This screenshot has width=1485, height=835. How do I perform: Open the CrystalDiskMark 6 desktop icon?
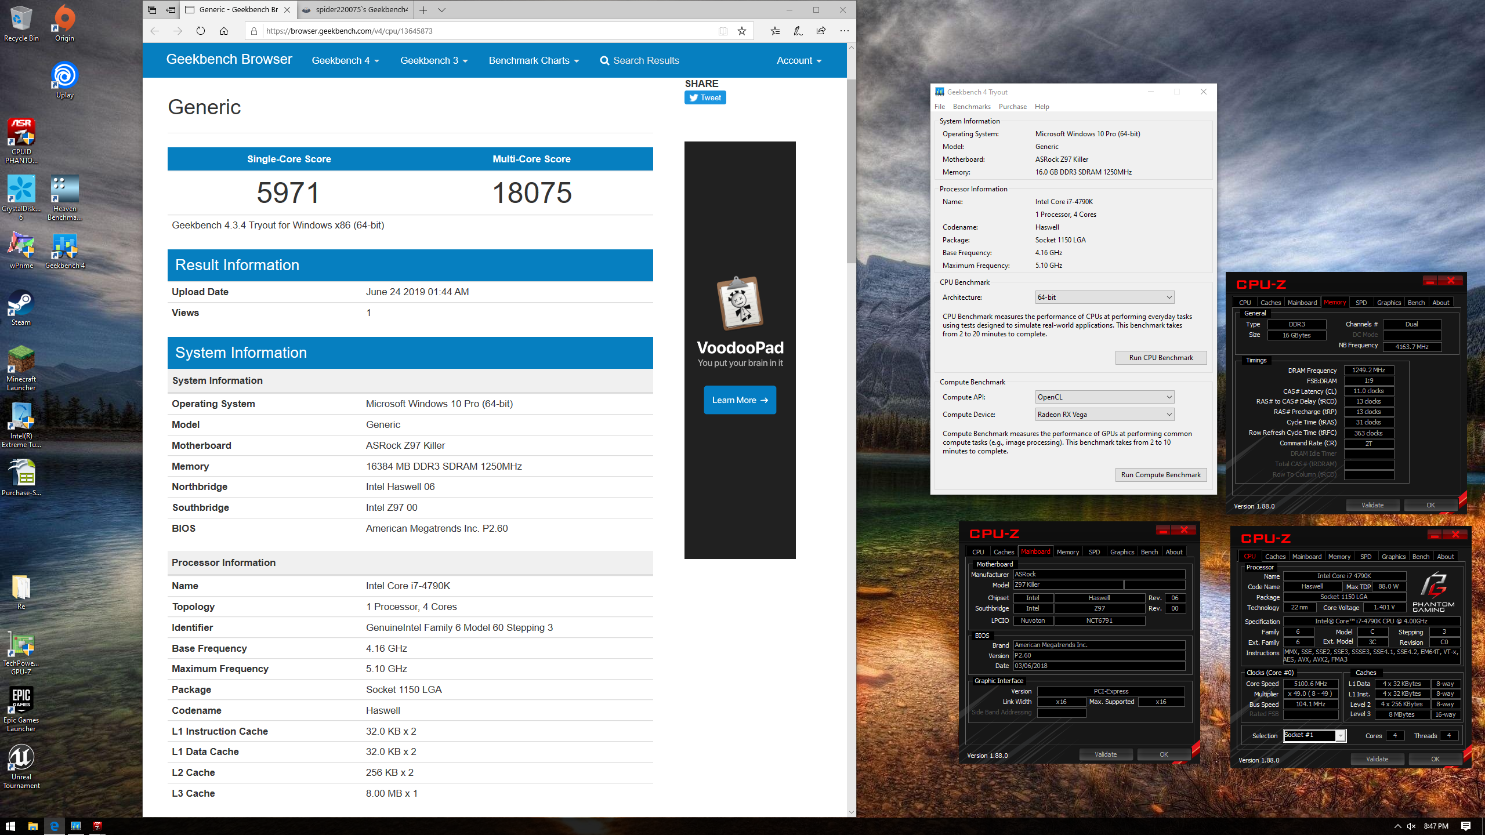(21, 198)
